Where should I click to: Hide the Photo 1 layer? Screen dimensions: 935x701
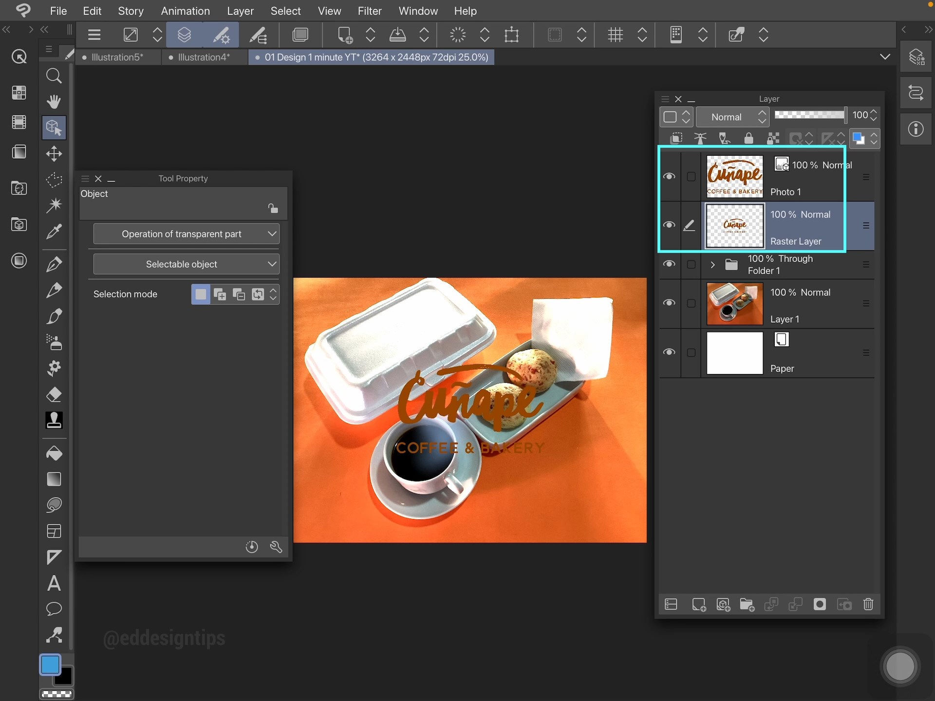pyautogui.click(x=669, y=176)
